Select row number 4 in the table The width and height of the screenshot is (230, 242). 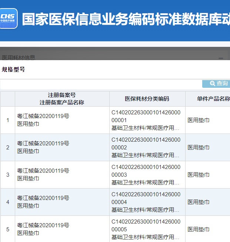point(8,202)
